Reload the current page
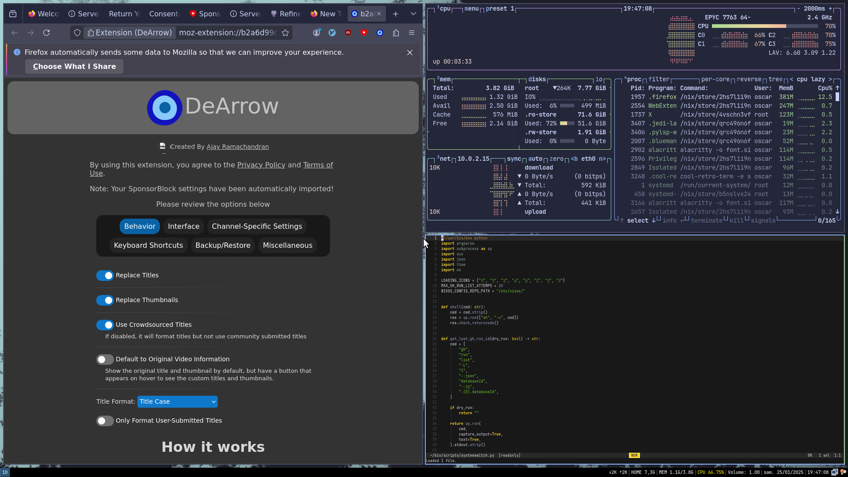This screenshot has width=848, height=477. [x=46, y=33]
